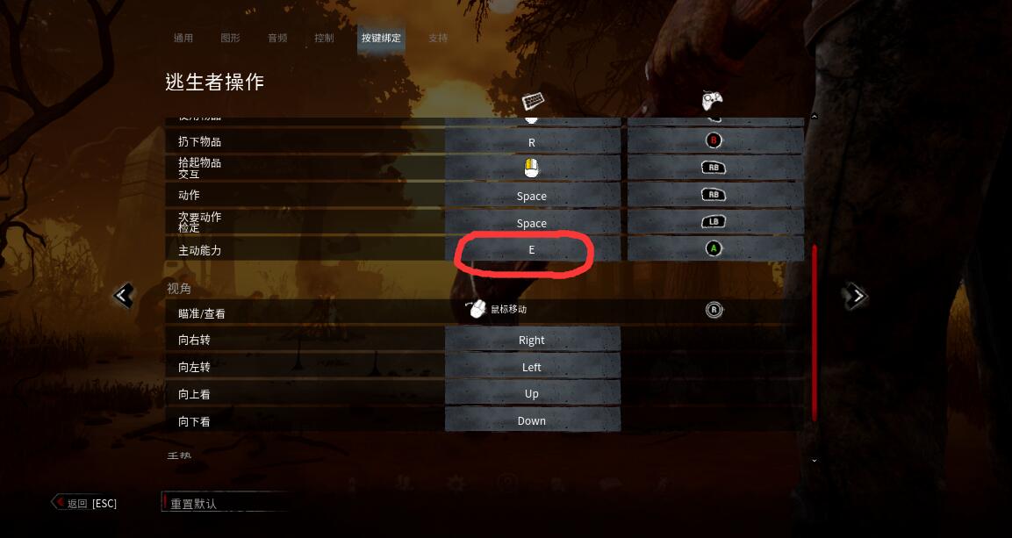Rebind the Space key for 动作
The image size is (1012, 538).
pos(533,196)
